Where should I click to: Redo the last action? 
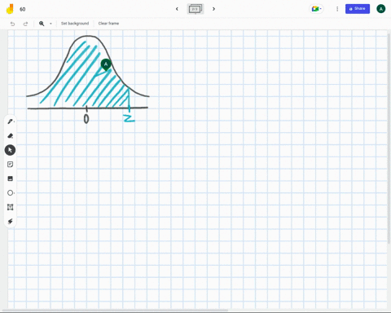[25, 24]
